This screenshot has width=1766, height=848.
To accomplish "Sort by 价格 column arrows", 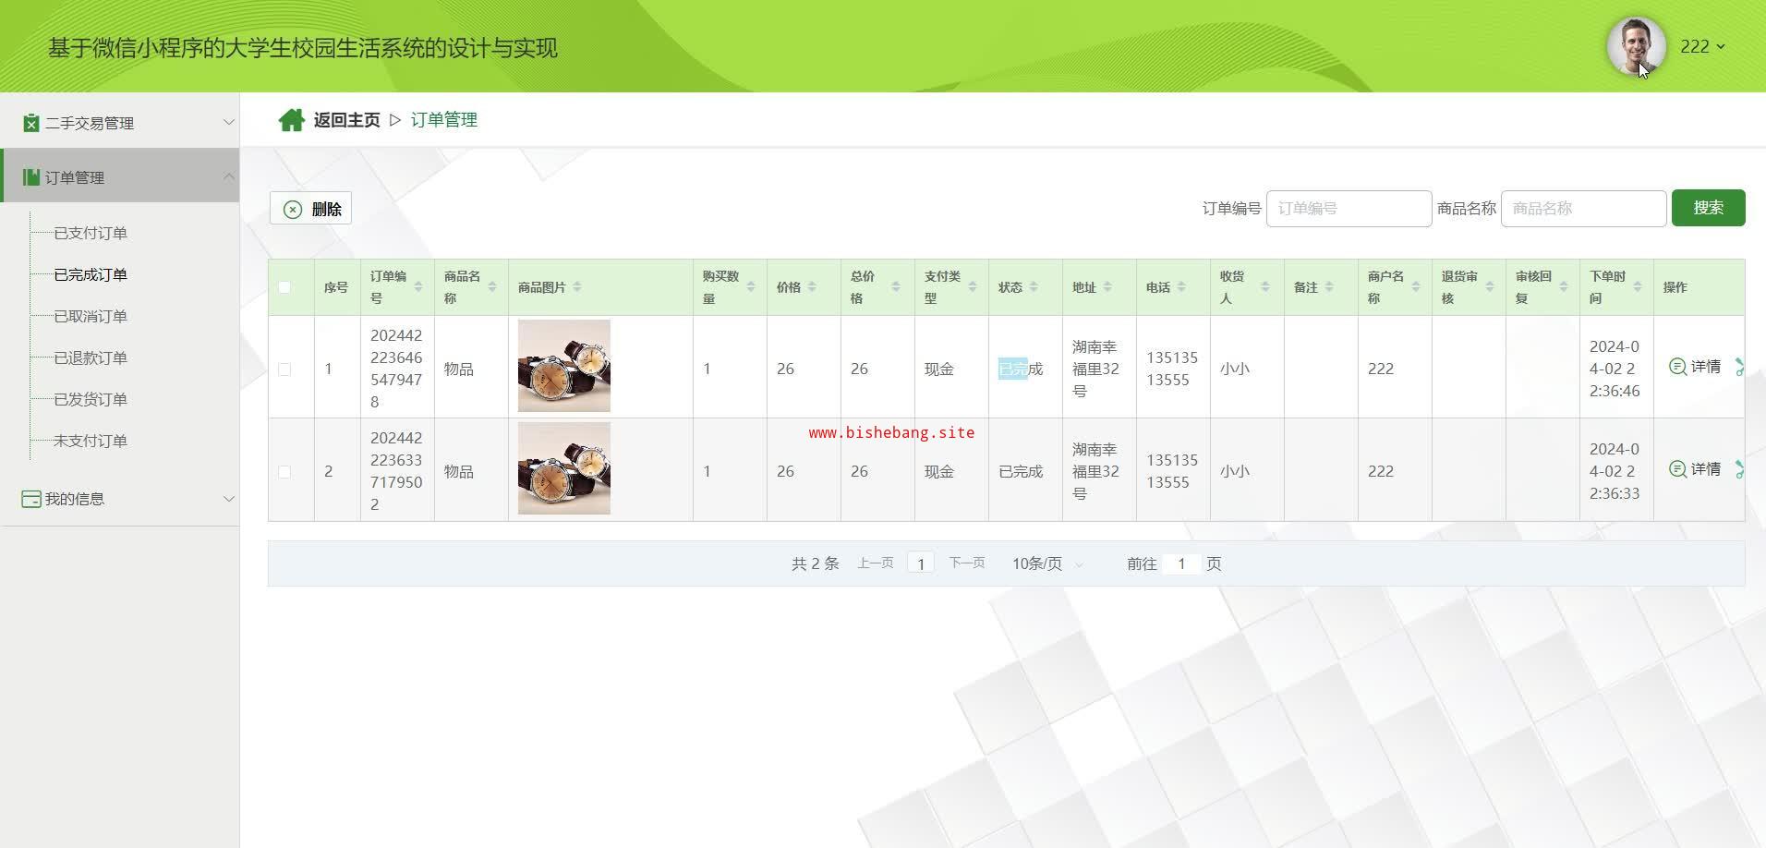I will tap(812, 287).
